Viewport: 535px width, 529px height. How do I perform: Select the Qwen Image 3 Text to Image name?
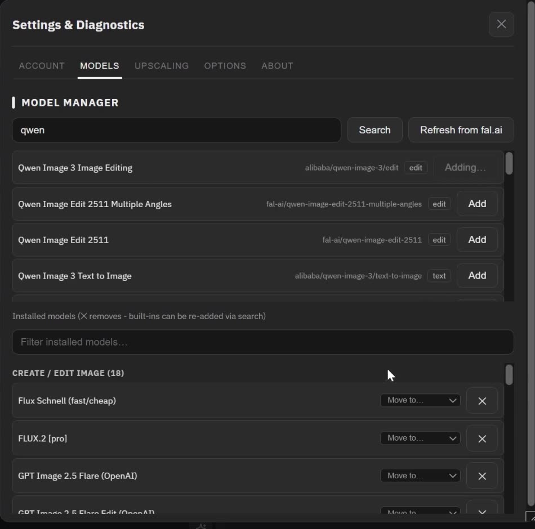pos(75,276)
